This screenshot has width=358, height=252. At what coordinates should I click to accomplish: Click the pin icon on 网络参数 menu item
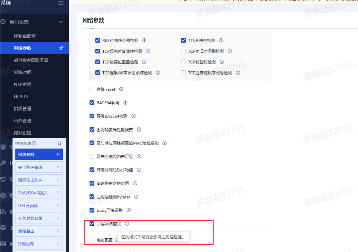[61, 48]
